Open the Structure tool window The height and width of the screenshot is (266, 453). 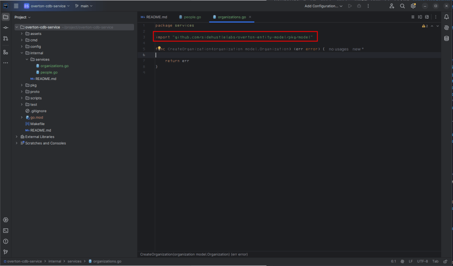pos(6,52)
